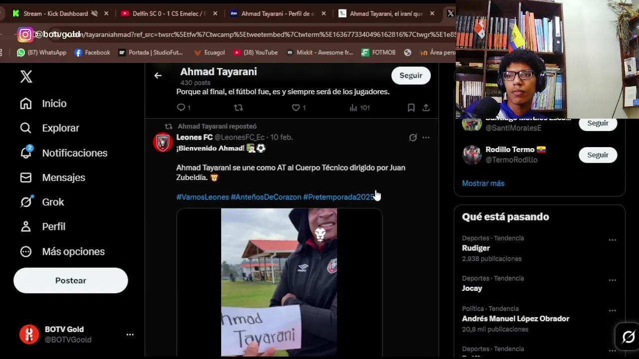Image resolution: width=639 pixels, height=359 pixels.
Task: Open the Portada StudioFut bookmark
Action: click(x=150, y=52)
